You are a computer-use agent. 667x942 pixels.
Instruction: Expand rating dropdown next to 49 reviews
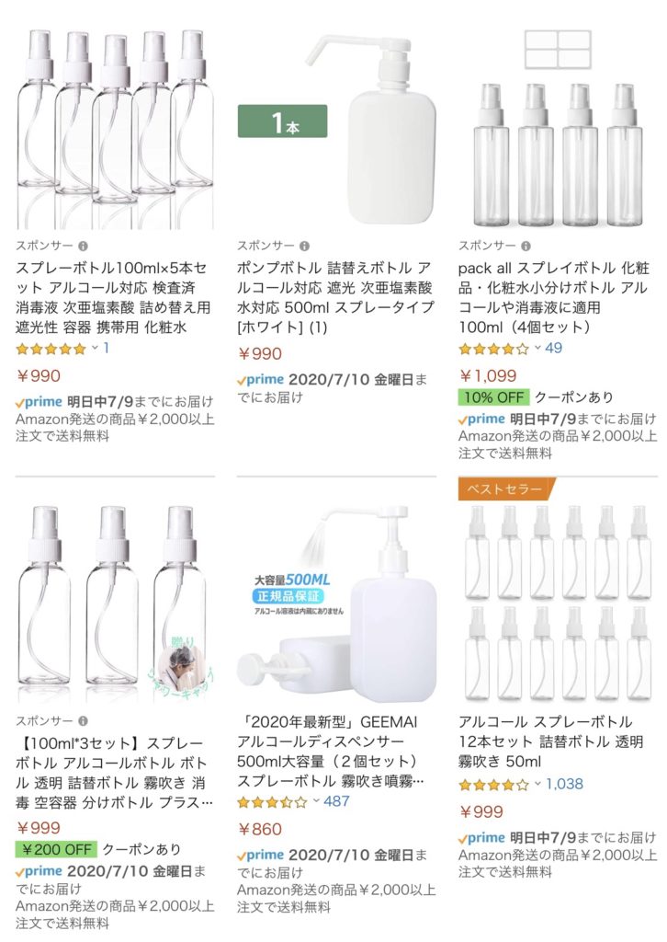[537, 348]
